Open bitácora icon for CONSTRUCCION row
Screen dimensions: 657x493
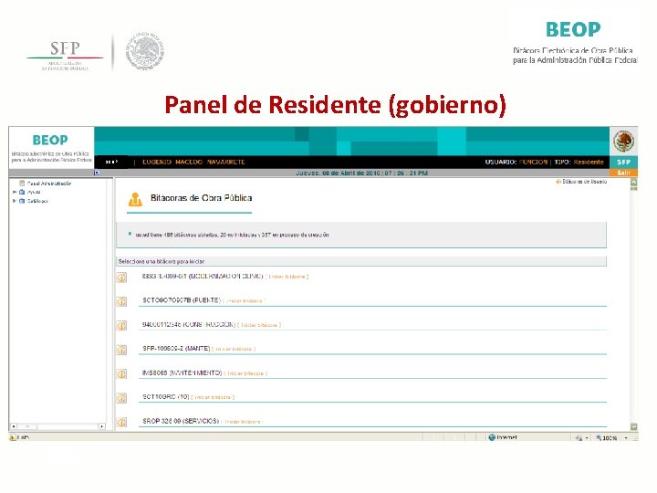pyautogui.click(x=122, y=326)
